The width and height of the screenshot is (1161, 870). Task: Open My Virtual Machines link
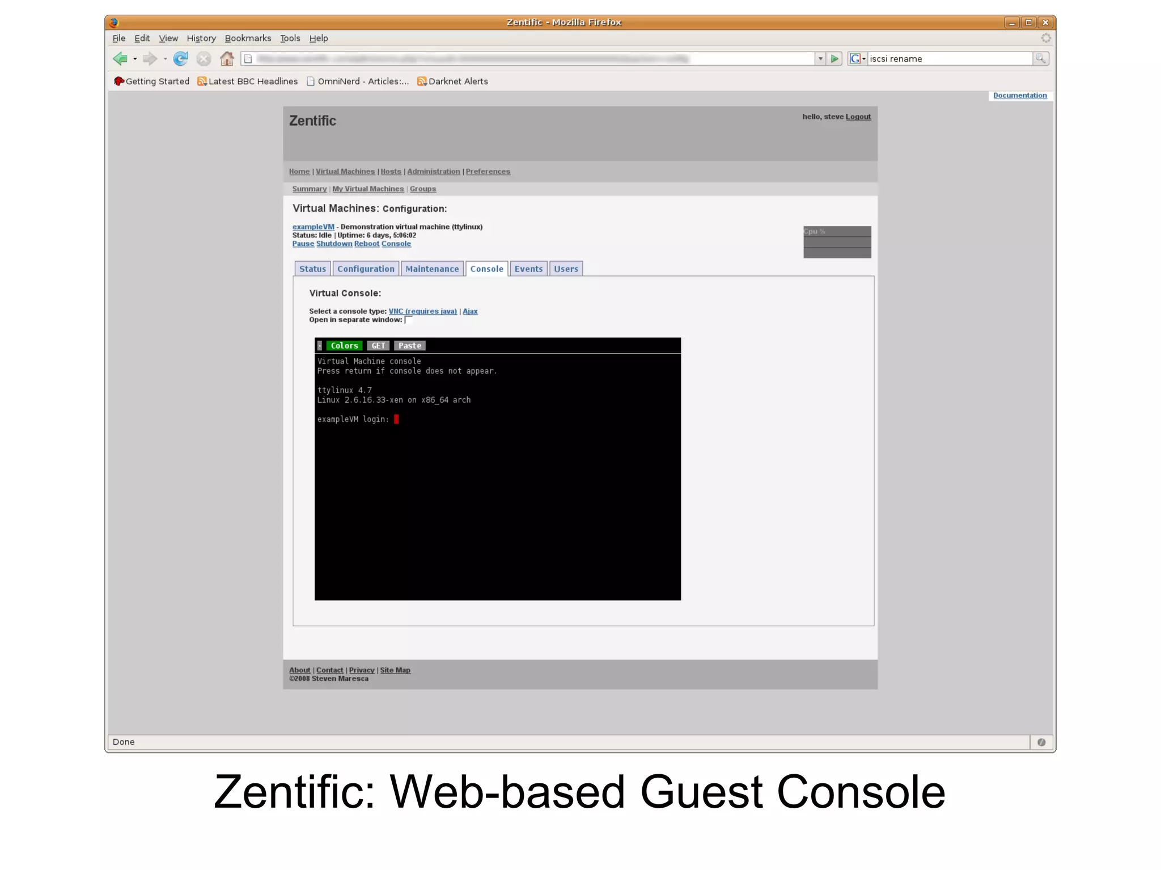click(x=368, y=189)
